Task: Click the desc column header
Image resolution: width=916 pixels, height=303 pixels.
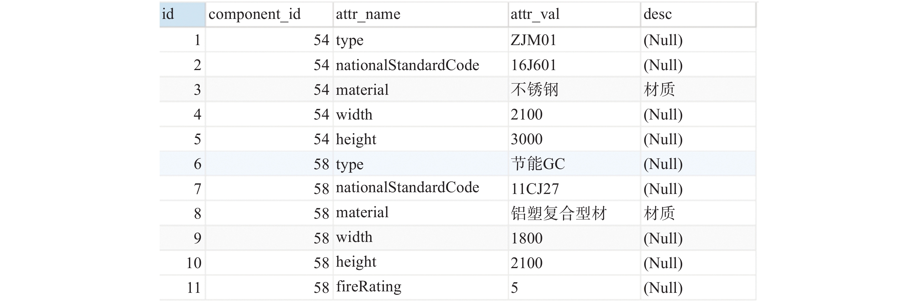Action: pyautogui.click(x=698, y=15)
